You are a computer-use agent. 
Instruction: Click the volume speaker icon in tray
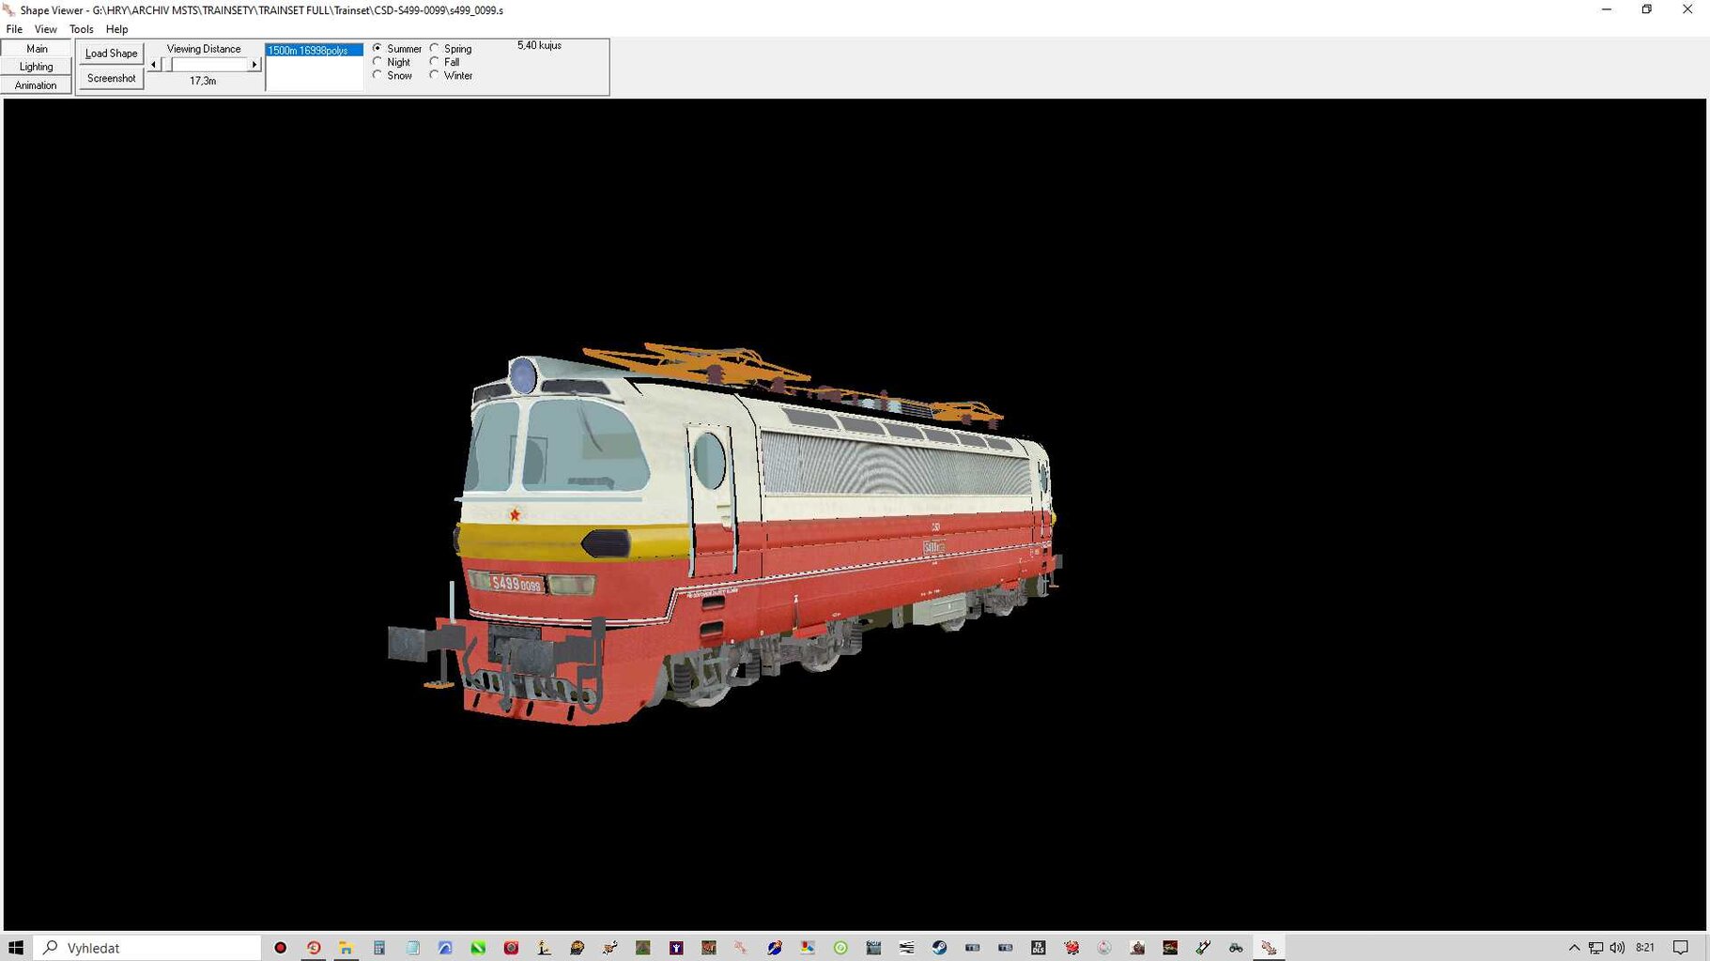pyautogui.click(x=1617, y=948)
